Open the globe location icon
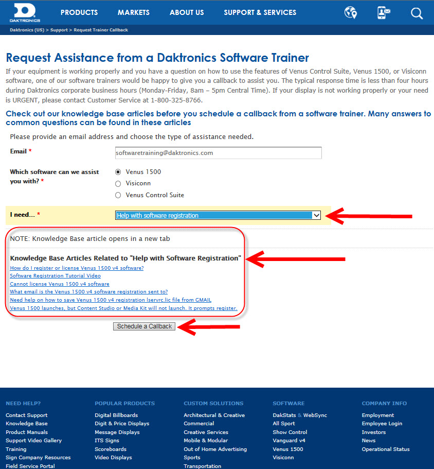The height and width of the screenshot is (469, 434). click(x=351, y=13)
